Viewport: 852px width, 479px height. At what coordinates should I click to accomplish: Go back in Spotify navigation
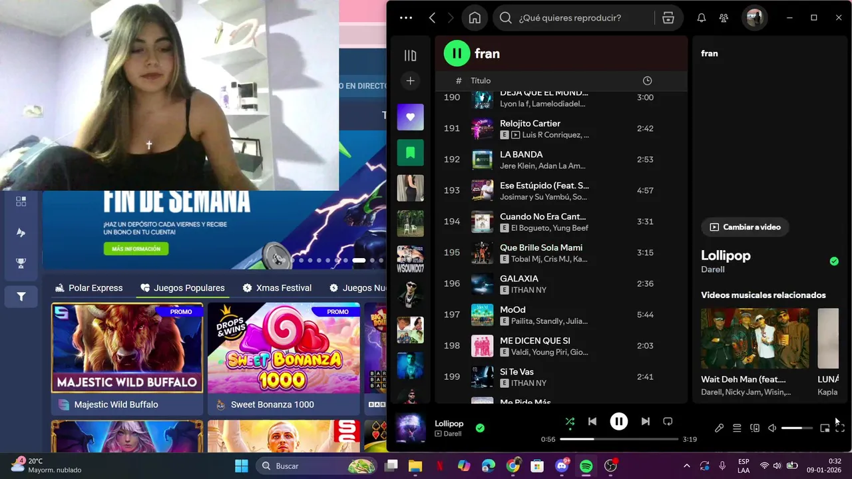coord(432,18)
